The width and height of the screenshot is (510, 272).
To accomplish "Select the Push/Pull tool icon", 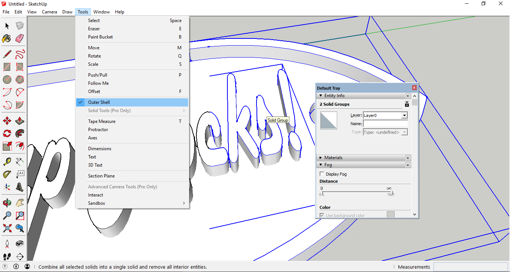I will [20, 121].
